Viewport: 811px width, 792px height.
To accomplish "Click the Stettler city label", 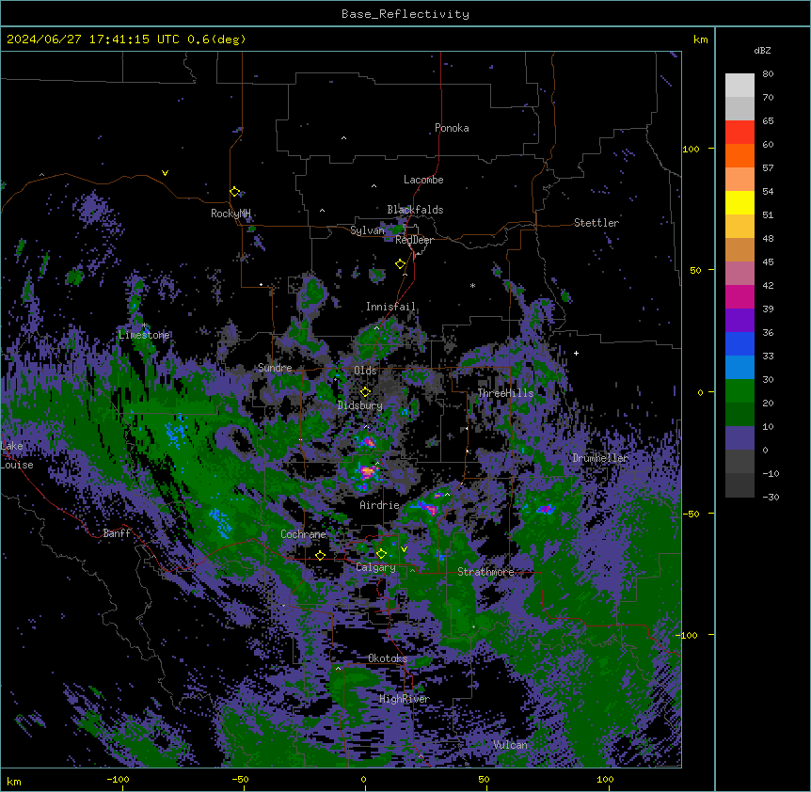I will point(596,223).
